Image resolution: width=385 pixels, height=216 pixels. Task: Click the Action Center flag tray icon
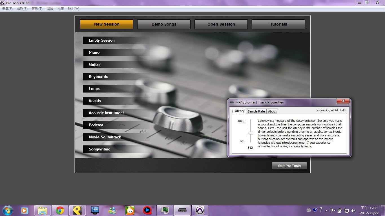click(x=333, y=210)
